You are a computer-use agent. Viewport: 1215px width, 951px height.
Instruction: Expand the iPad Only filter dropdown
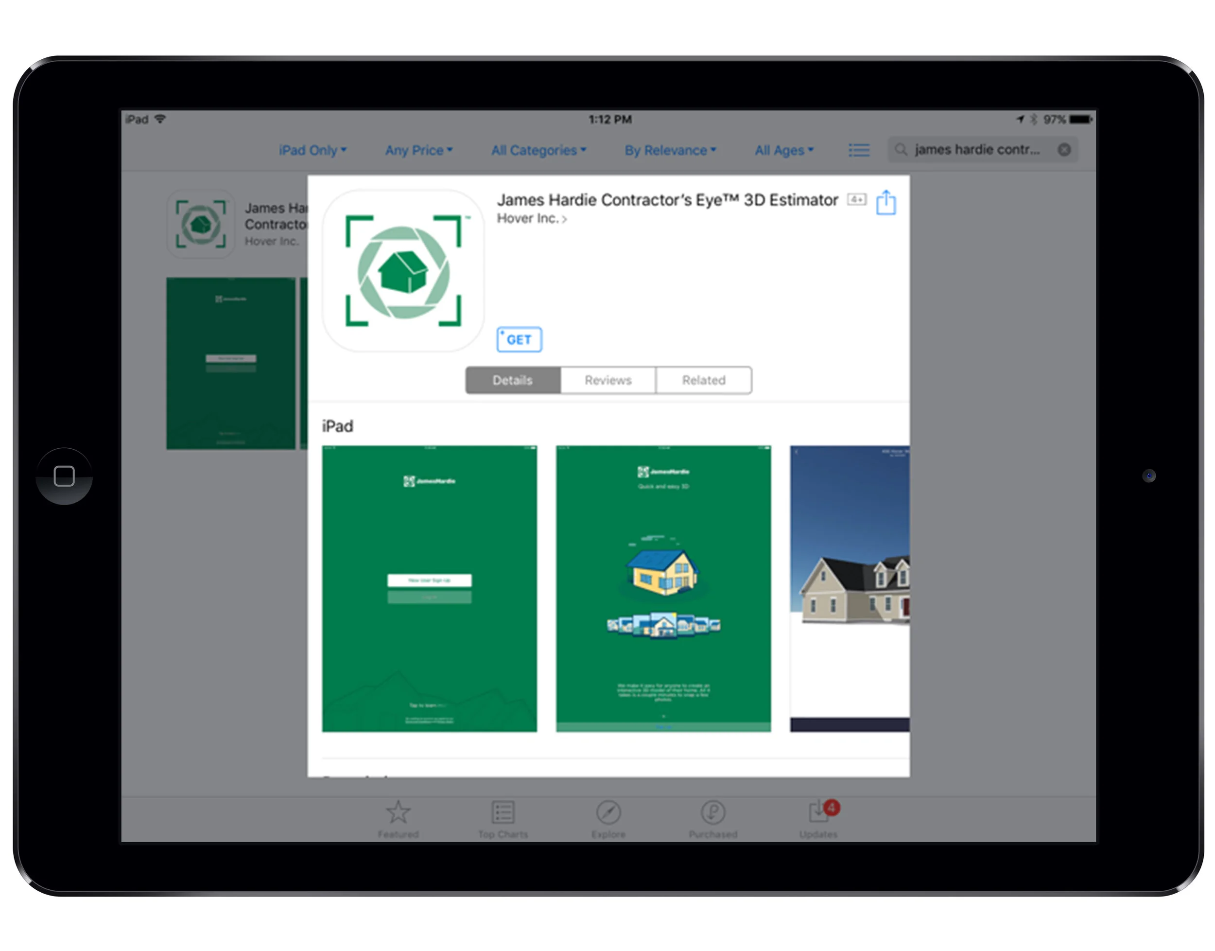312,150
